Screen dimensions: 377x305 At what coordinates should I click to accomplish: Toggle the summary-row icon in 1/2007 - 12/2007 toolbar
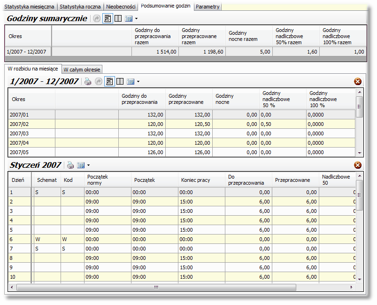(109, 82)
